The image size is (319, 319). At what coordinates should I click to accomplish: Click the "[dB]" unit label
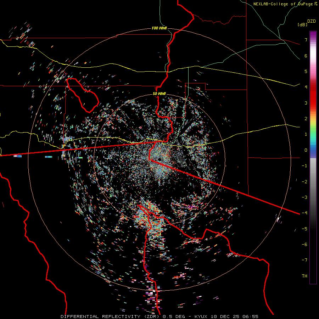pyautogui.click(x=303, y=24)
